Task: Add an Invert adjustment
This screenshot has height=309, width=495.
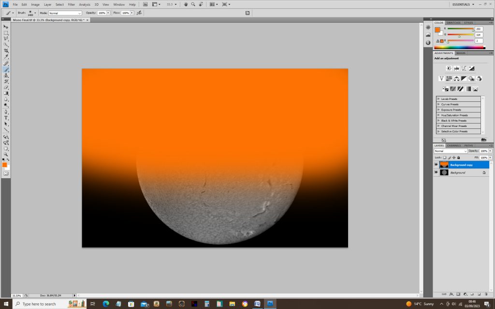Action: click(x=445, y=89)
